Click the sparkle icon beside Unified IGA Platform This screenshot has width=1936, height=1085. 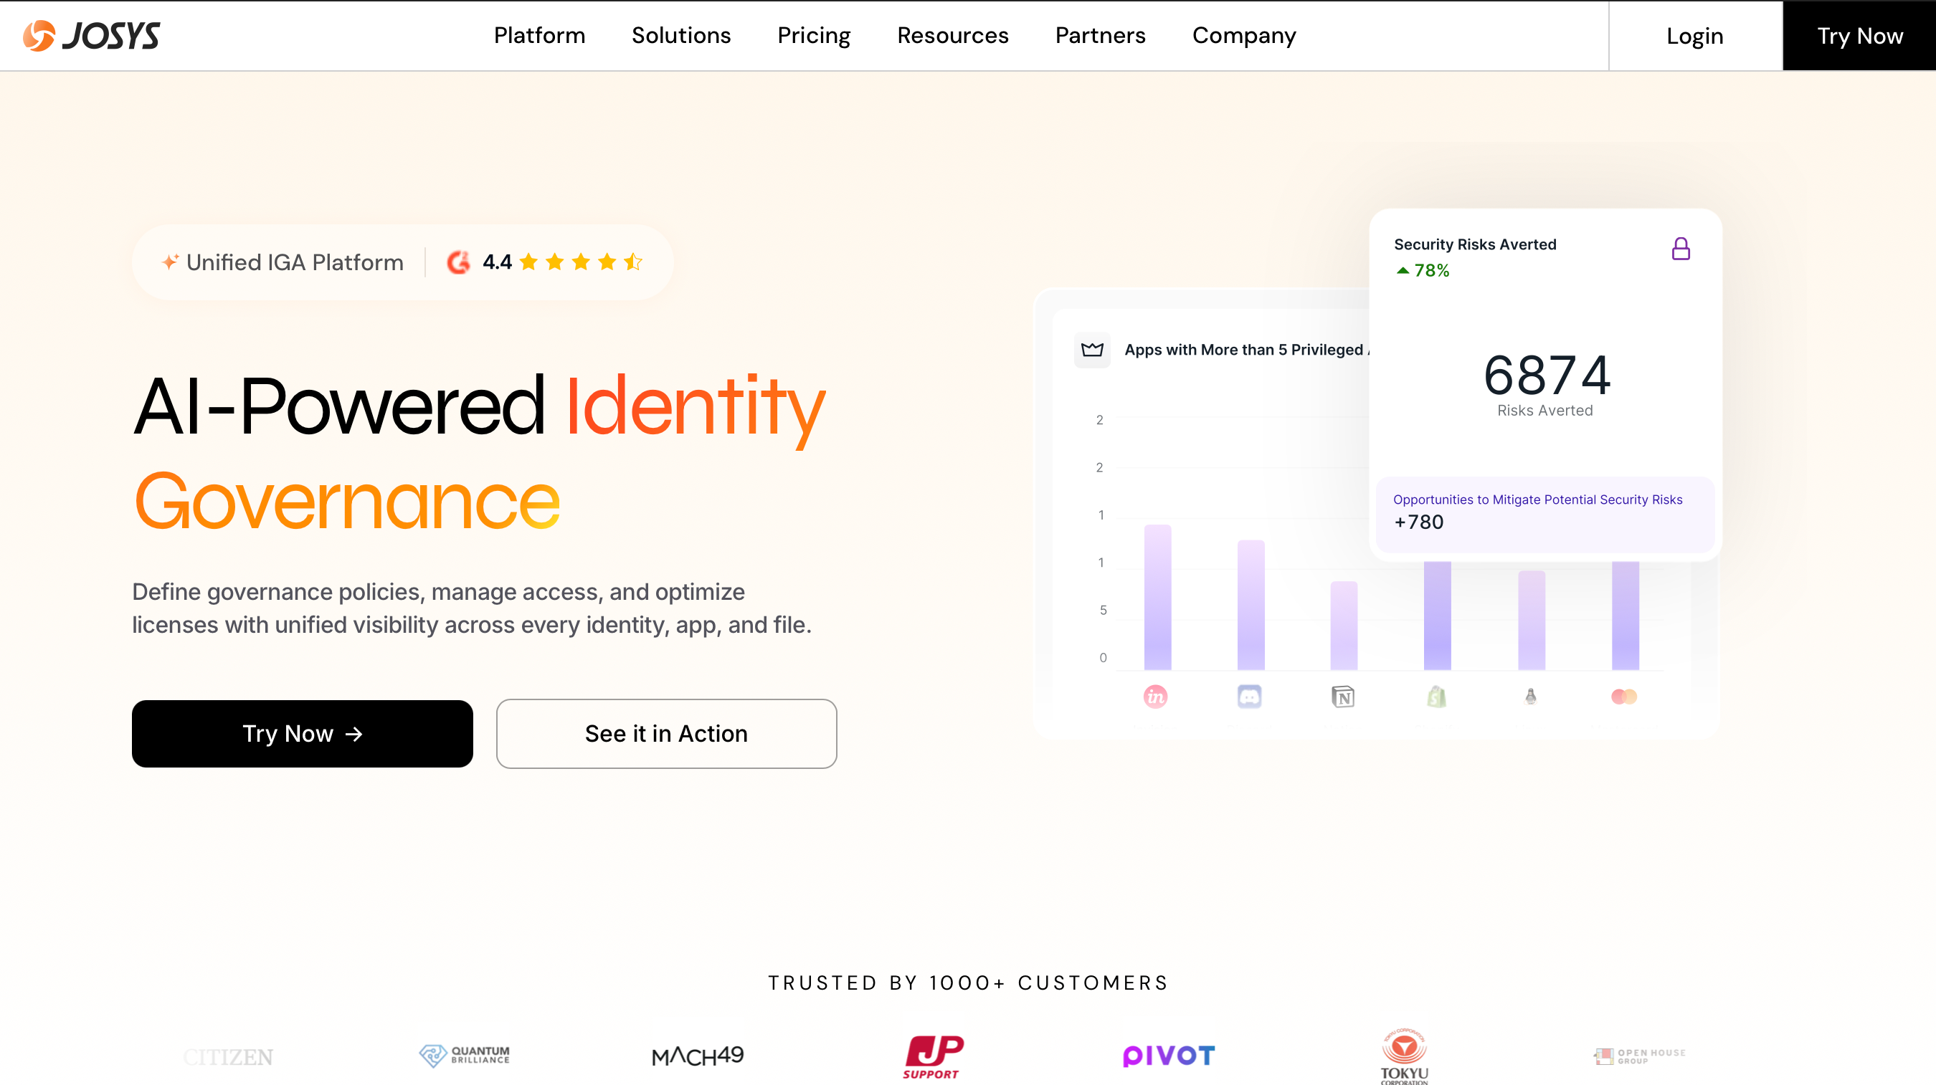pos(171,262)
